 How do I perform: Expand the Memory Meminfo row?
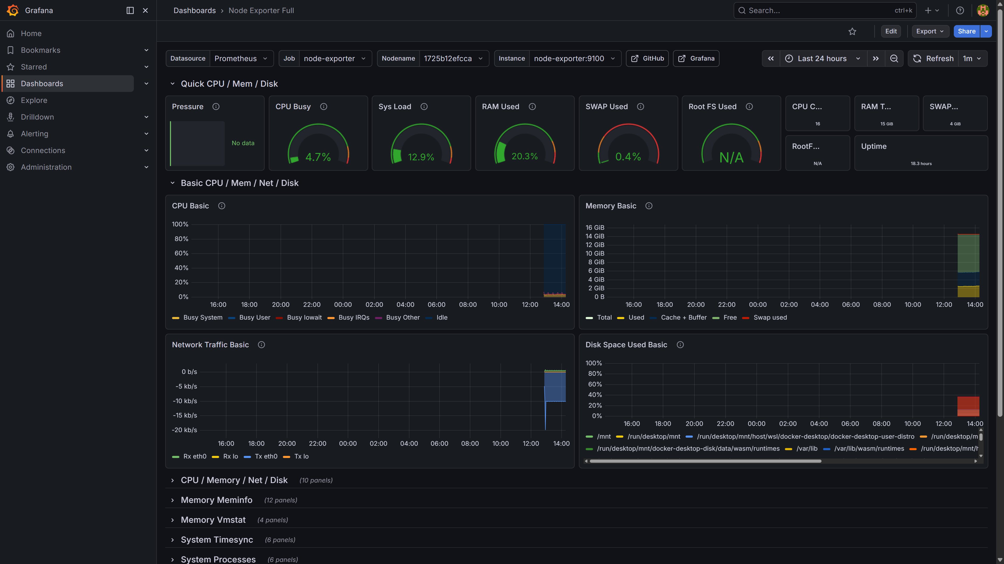pos(216,500)
